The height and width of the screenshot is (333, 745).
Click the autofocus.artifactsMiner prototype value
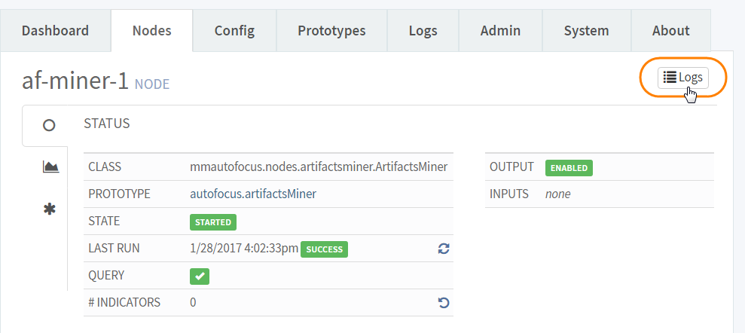253,194
